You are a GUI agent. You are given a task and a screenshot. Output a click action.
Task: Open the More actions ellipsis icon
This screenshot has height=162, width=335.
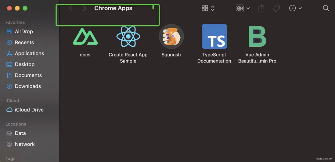pyautogui.click(x=292, y=8)
